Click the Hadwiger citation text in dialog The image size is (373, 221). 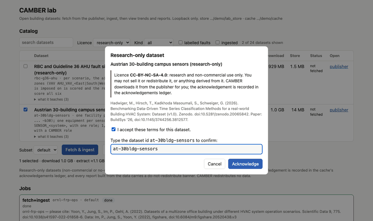(186, 111)
